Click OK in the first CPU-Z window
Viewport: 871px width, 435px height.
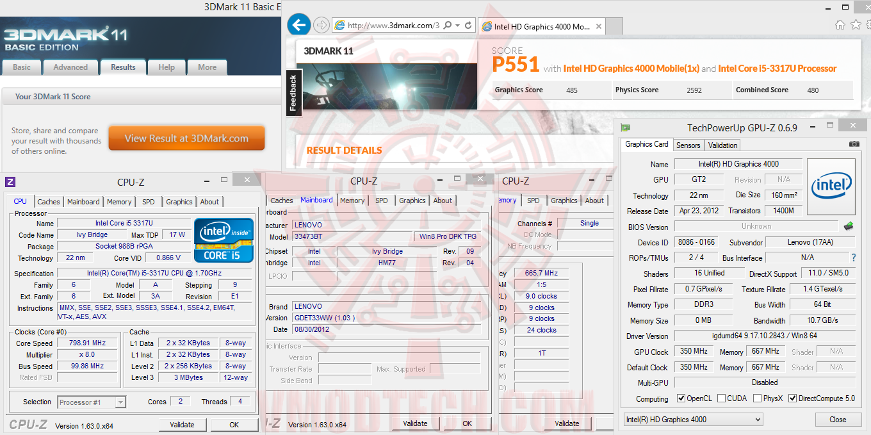[234, 424]
